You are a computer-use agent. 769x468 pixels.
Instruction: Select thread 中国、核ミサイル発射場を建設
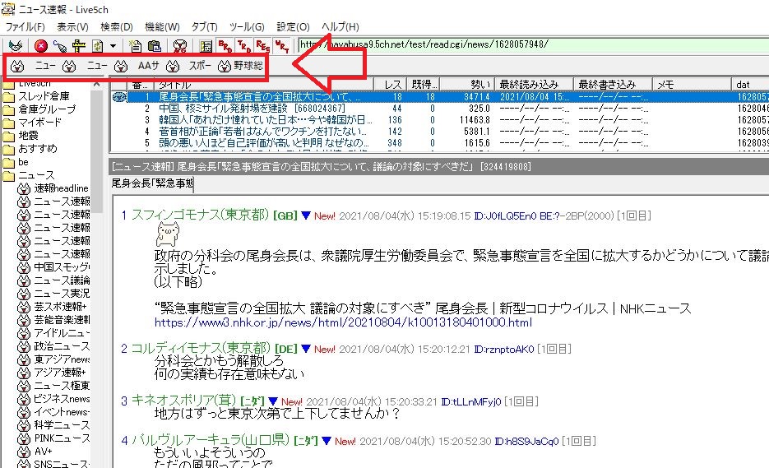coord(252,108)
